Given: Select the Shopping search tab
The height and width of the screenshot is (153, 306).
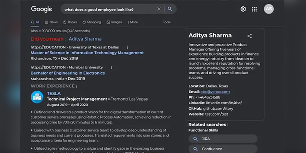Looking at the screenshot, I should coord(92,22).
